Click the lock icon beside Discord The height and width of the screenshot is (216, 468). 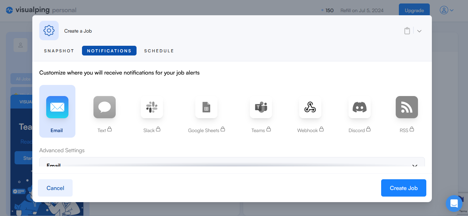click(368, 129)
